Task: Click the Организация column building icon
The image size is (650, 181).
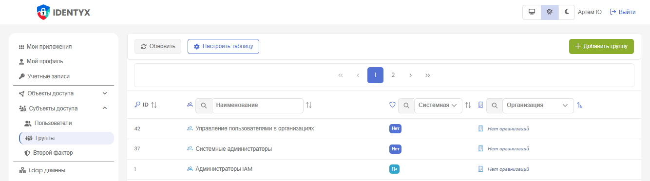Action: 480,105
